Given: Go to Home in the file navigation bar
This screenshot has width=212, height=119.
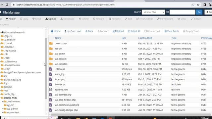Looking at the screenshot, I should [56, 31].
